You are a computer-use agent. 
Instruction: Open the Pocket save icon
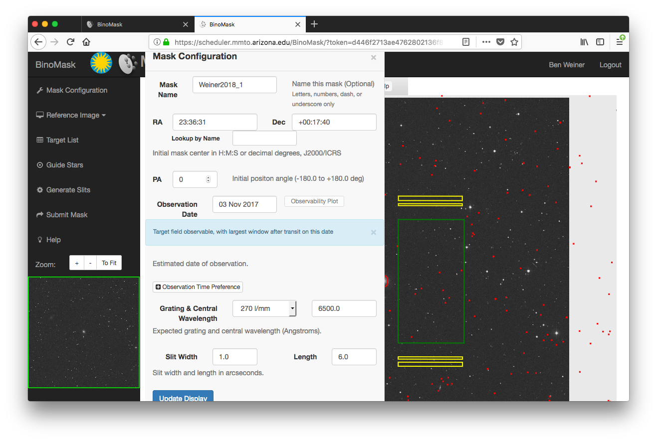coord(500,42)
